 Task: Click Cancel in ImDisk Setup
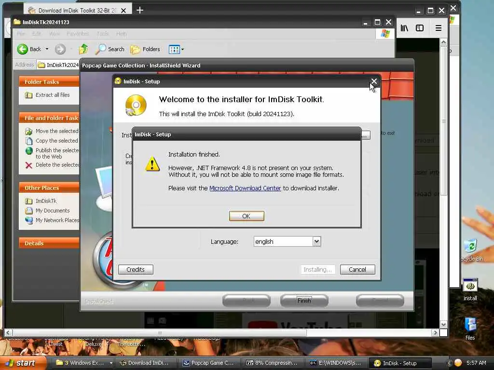tap(357, 270)
